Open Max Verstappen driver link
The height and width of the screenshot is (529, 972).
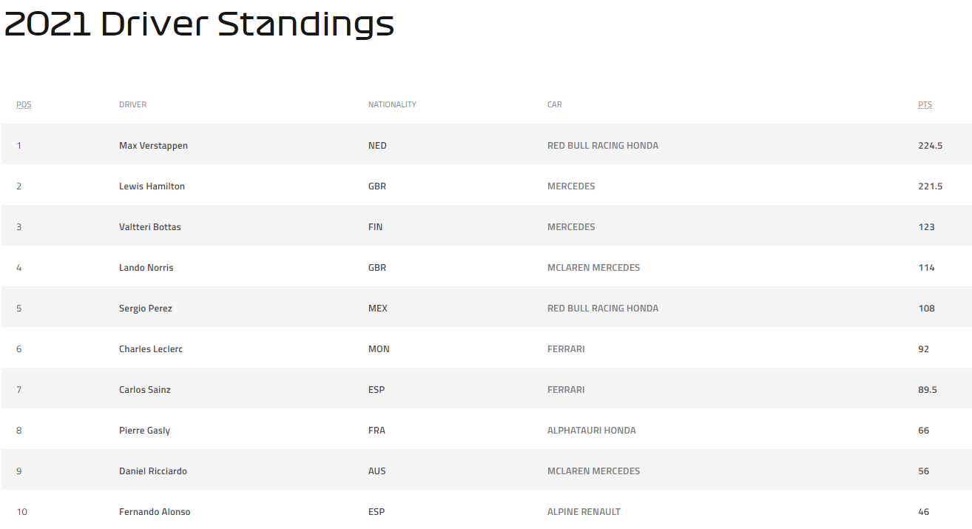pyautogui.click(x=153, y=146)
